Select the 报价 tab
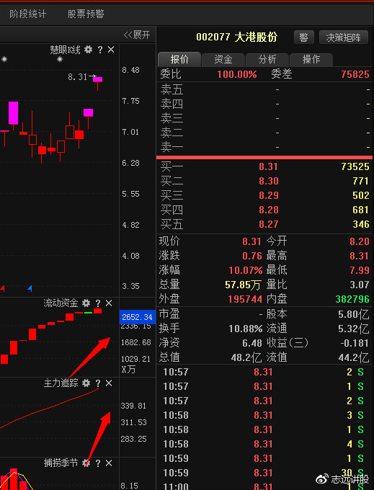This screenshot has width=374, height=490. 179,59
